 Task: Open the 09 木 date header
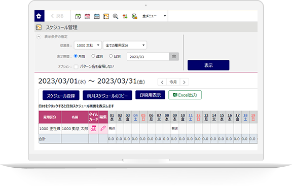pyautogui.click(x=175, y=117)
